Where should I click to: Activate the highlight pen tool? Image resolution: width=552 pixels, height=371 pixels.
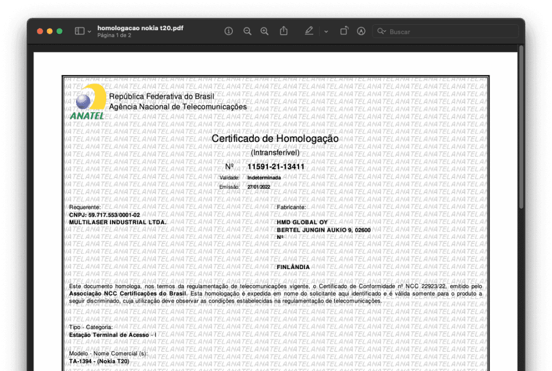(309, 31)
